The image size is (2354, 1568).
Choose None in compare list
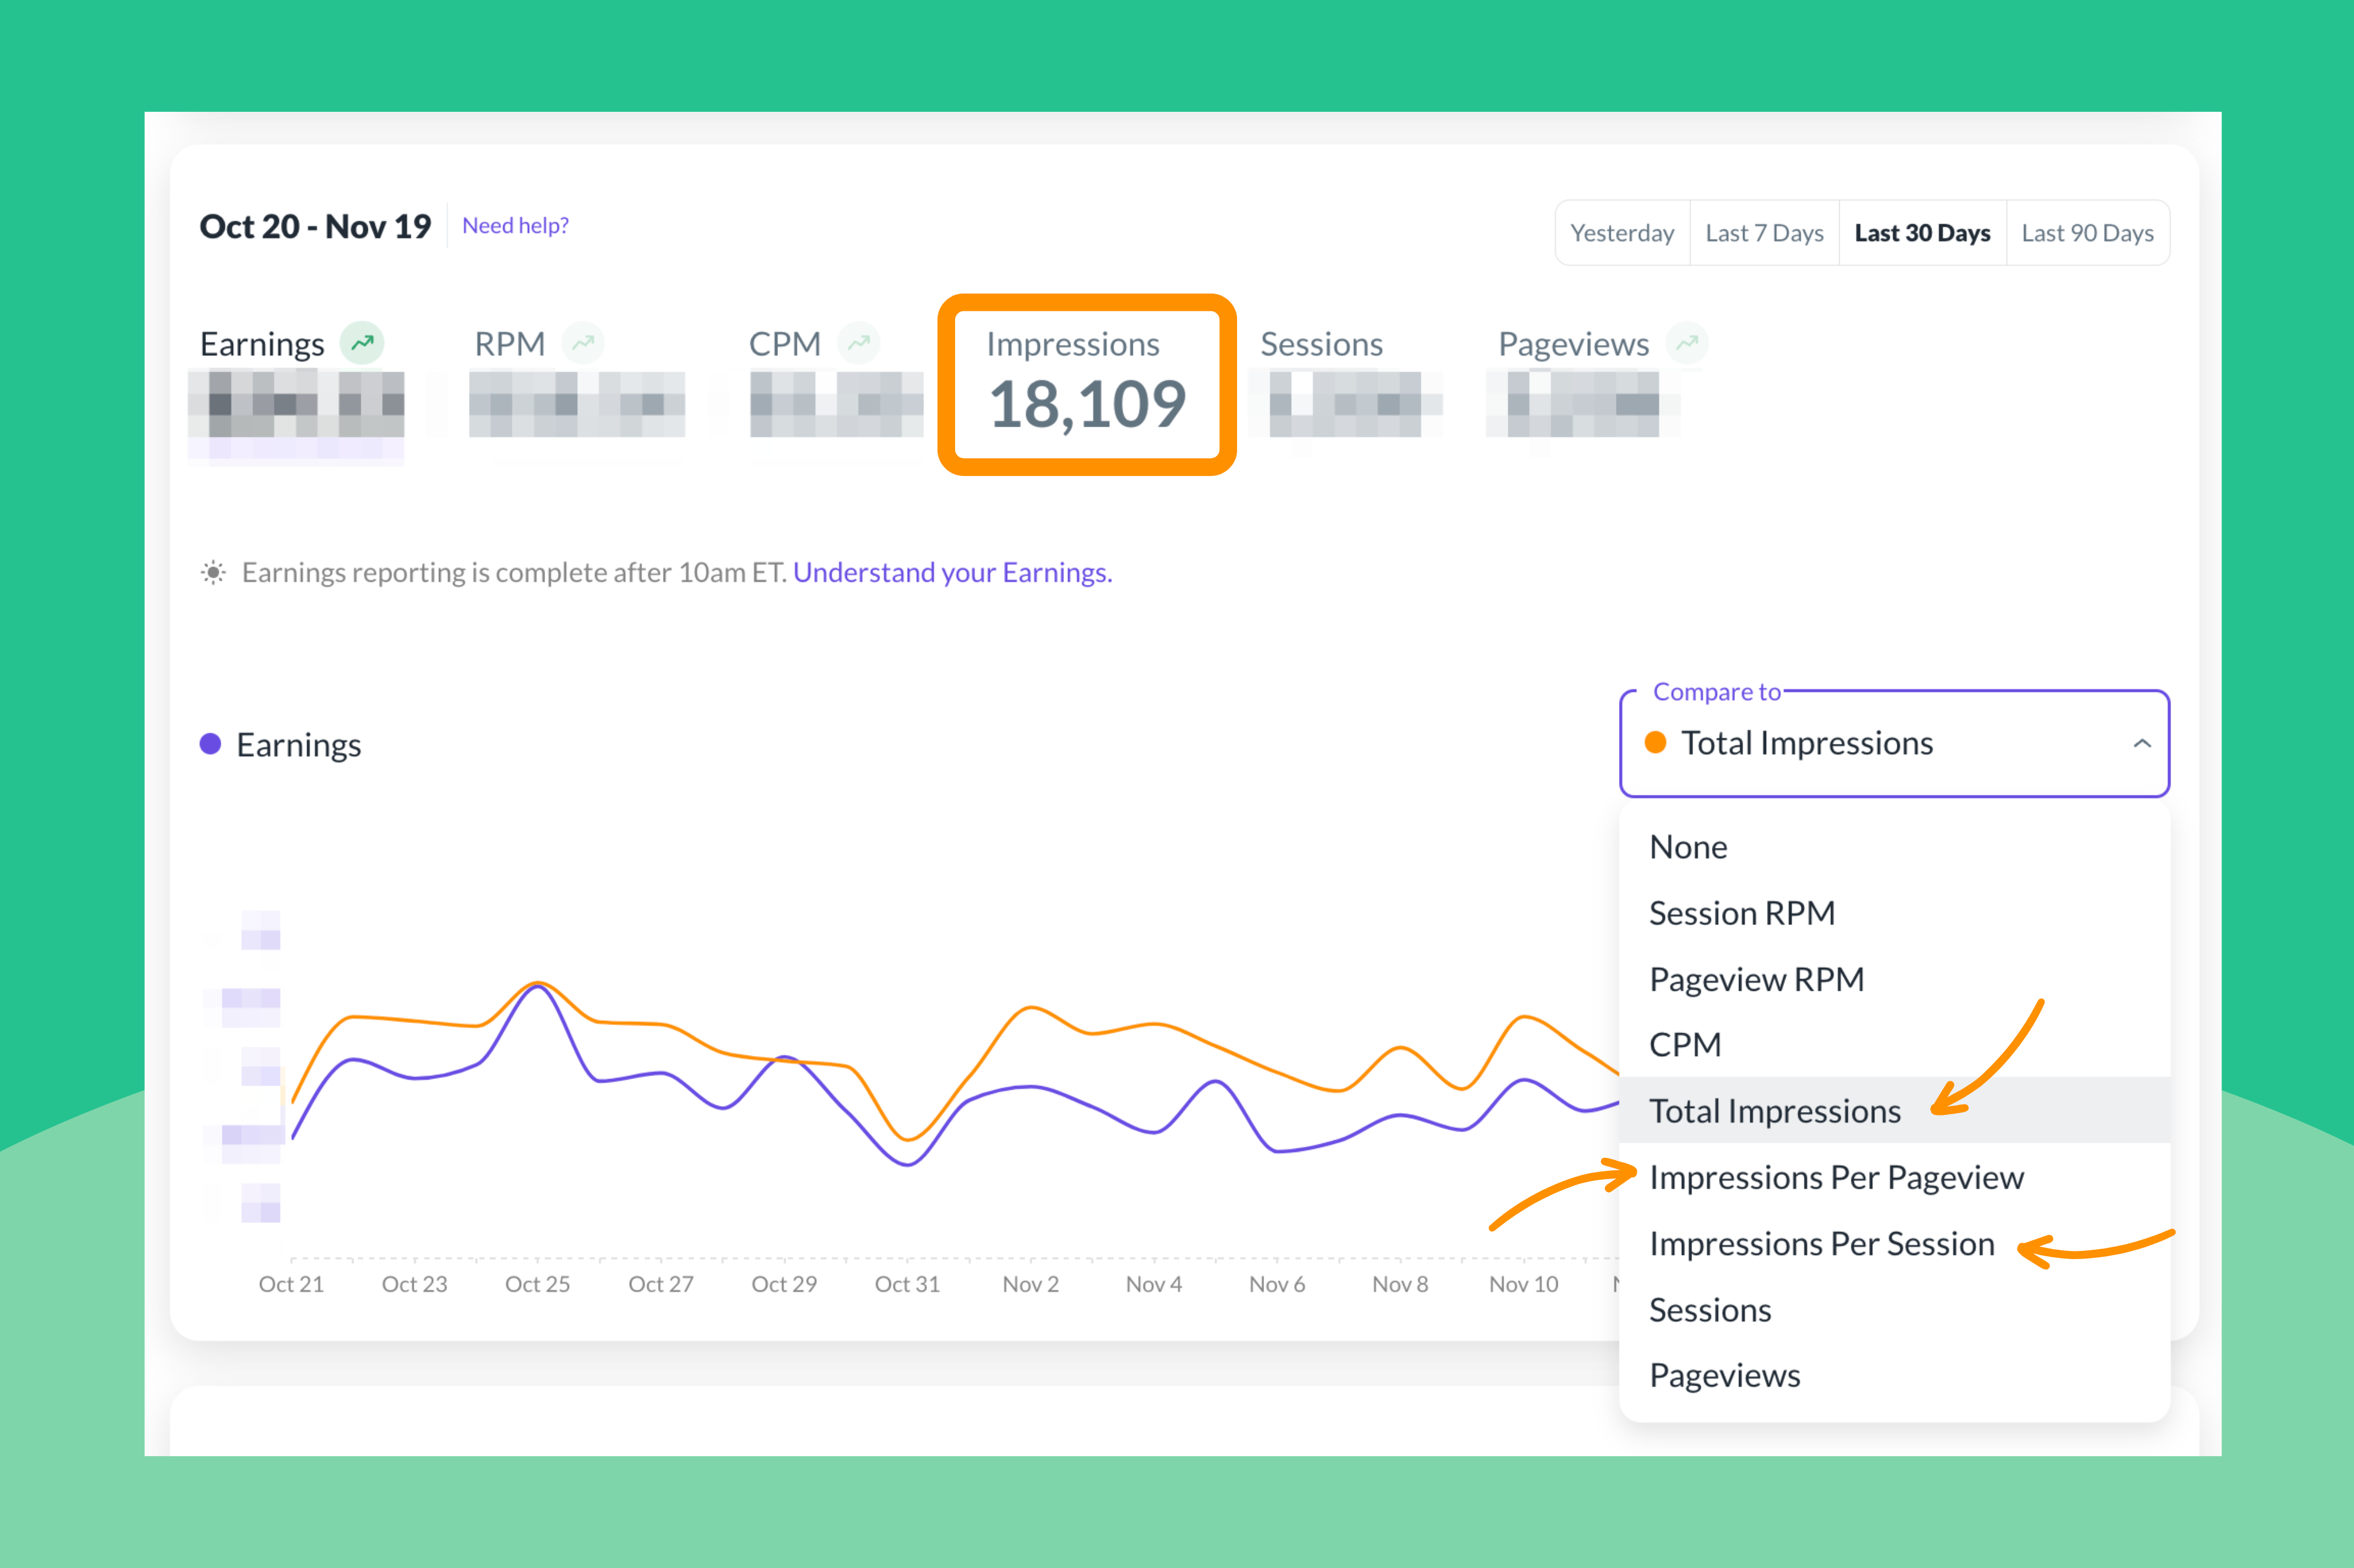1688,847
